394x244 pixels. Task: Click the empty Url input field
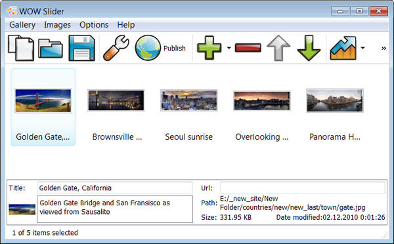tap(302, 188)
